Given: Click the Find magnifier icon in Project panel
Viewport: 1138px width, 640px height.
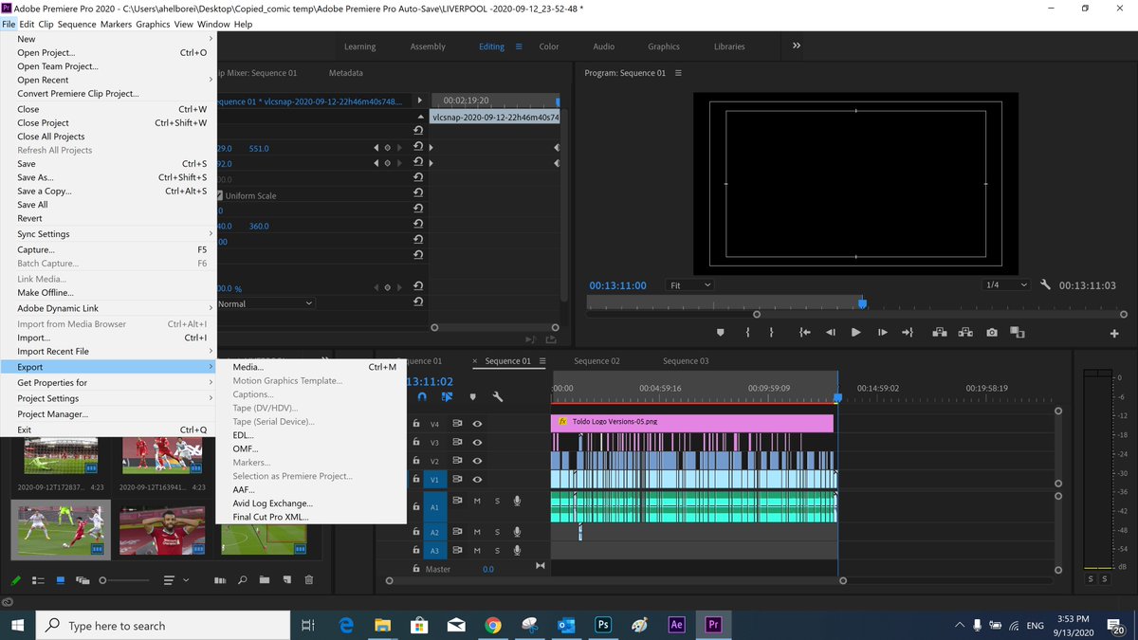Looking at the screenshot, I should [x=243, y=580].
